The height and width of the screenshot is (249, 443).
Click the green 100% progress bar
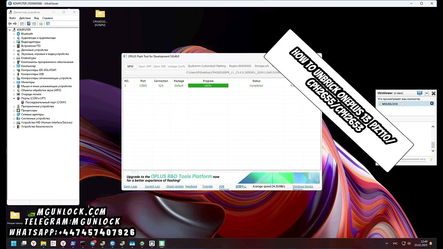[x=208, y=85]
